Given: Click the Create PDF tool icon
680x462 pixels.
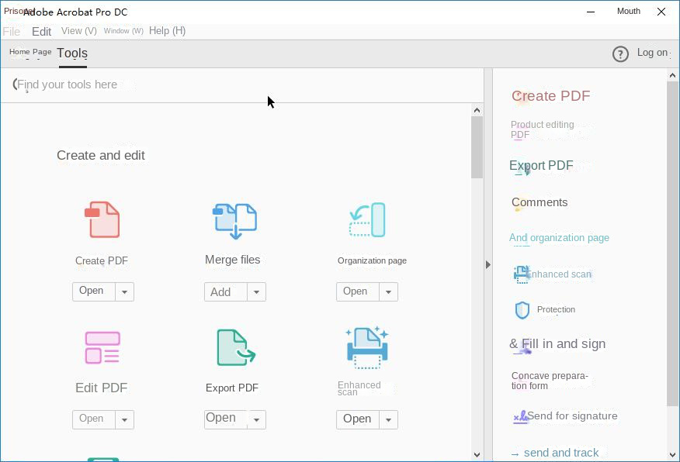Looking at the screenshot, I should click(x=102, y=220).
